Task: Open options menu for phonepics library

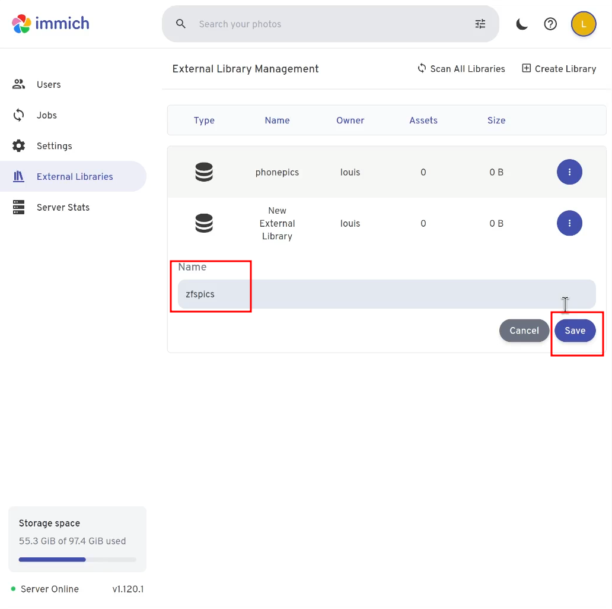Action: point(569,172)
